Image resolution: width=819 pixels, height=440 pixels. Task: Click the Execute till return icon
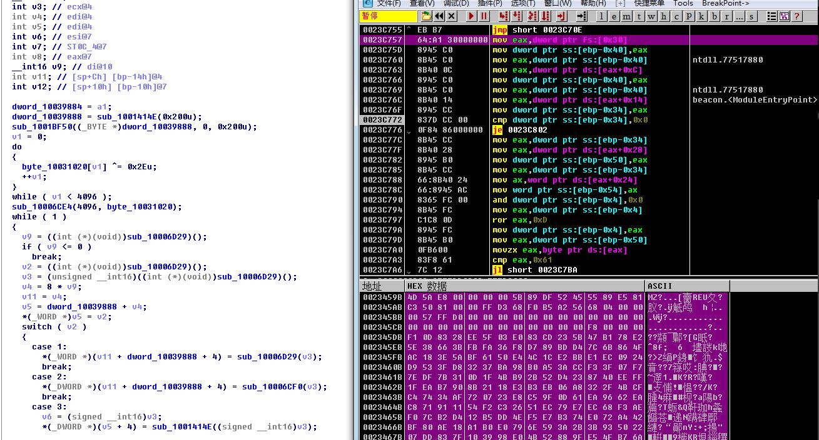pos(561,16)
